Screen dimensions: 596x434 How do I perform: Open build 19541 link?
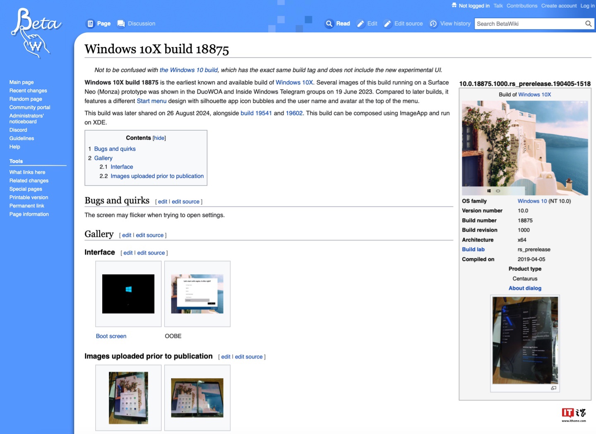(256, 113)
